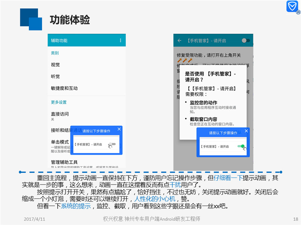The image size is (301, 225).
Task: Click the 修复受限功能 instruction text
Action: pos(208,55)
